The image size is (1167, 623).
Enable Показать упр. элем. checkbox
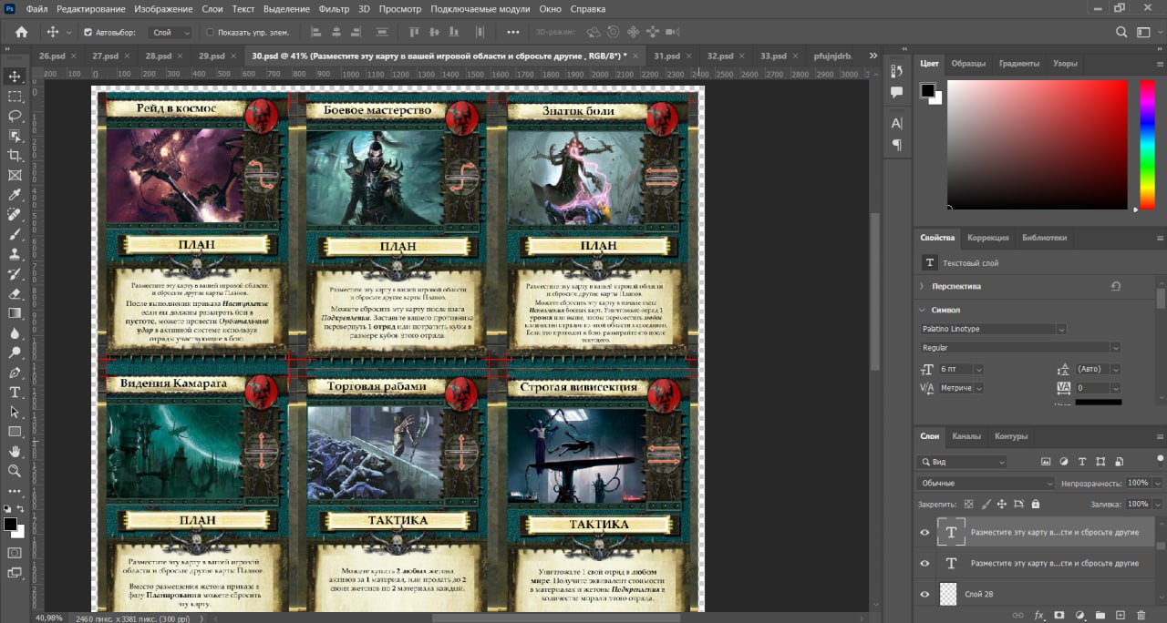click(210, 32)
